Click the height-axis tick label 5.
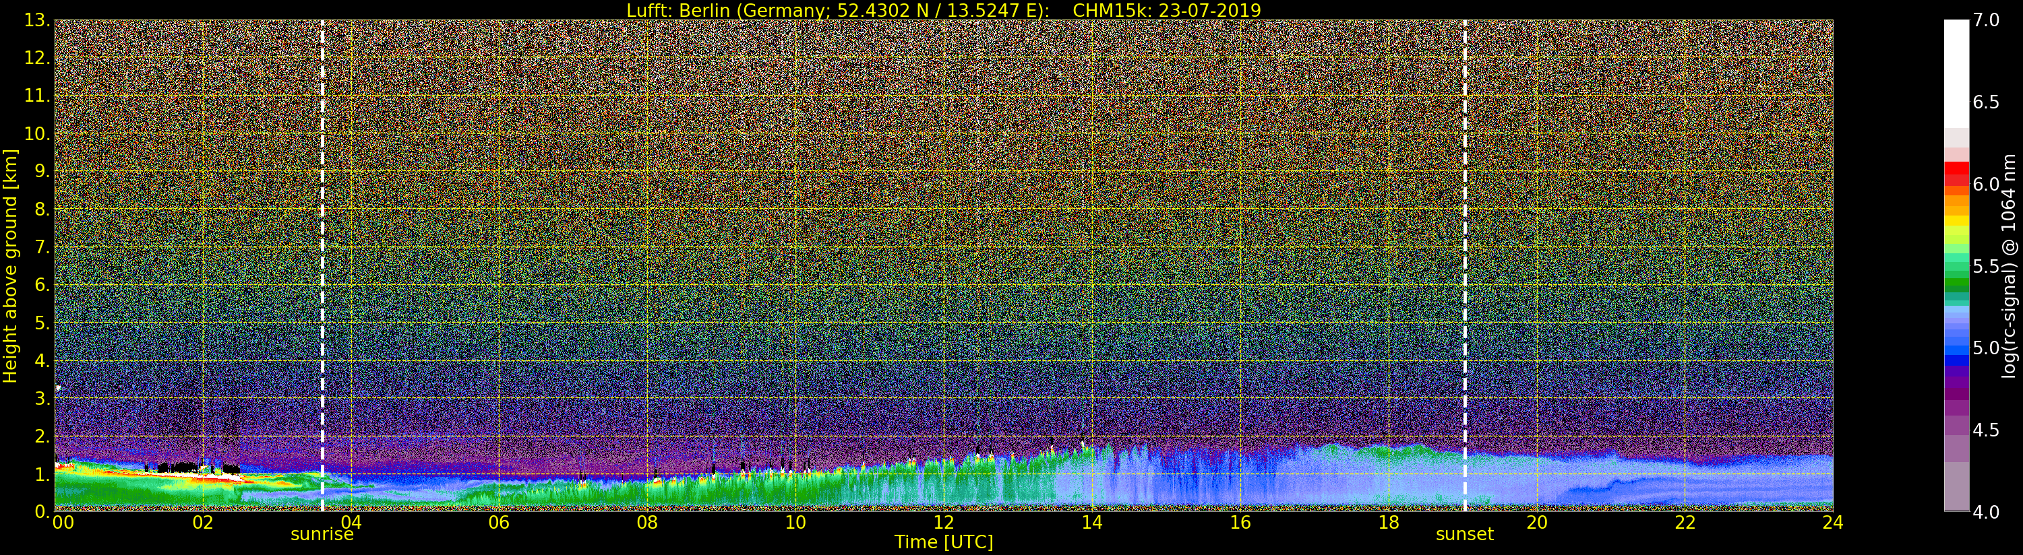Image resolution: width=2023 pixels, height=555 pixels. tap(41, 323)
